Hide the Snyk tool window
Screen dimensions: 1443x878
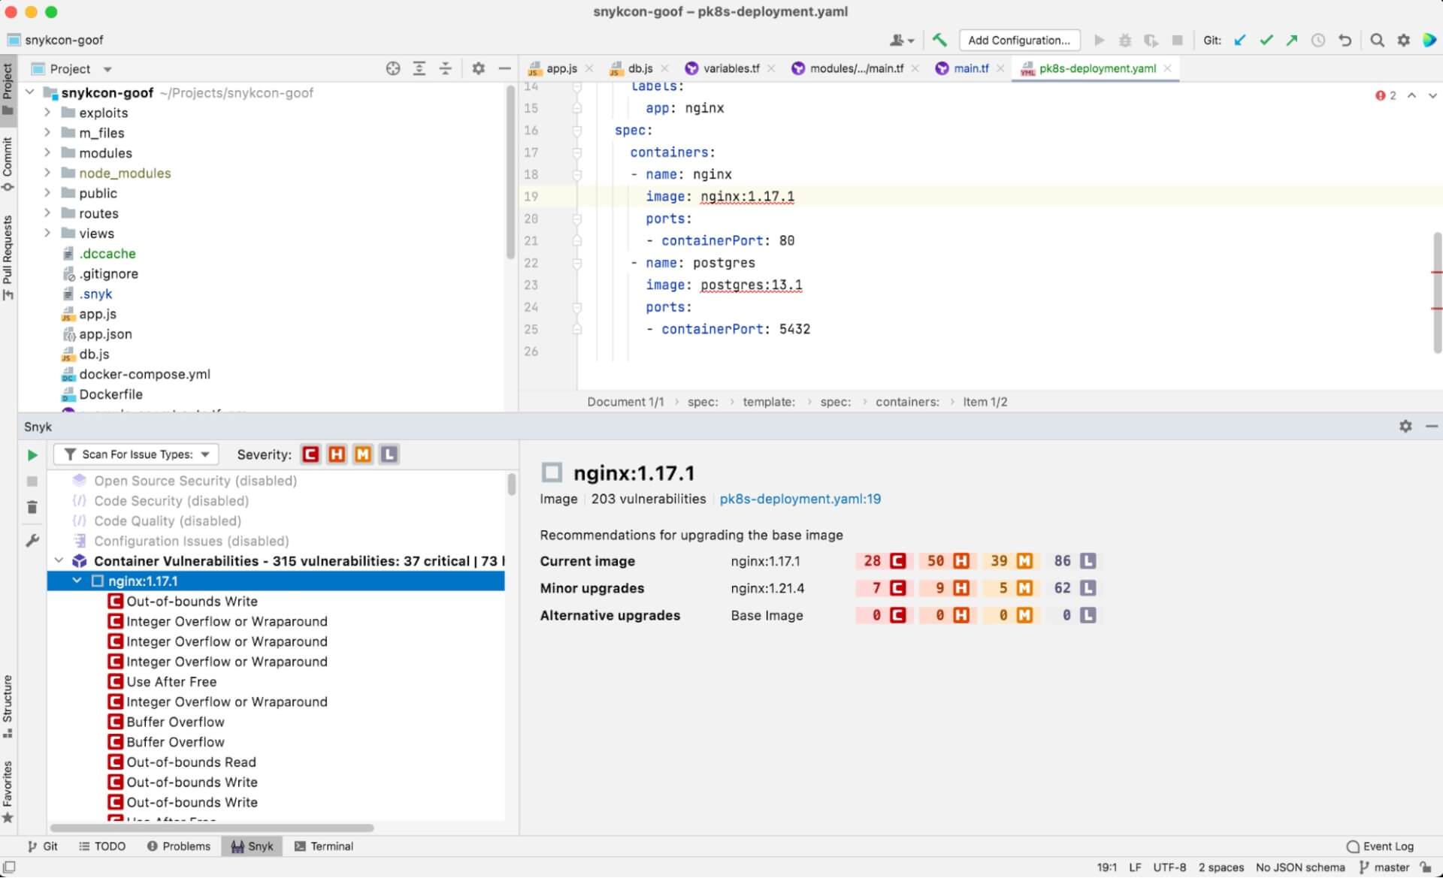click(1432, 427)
